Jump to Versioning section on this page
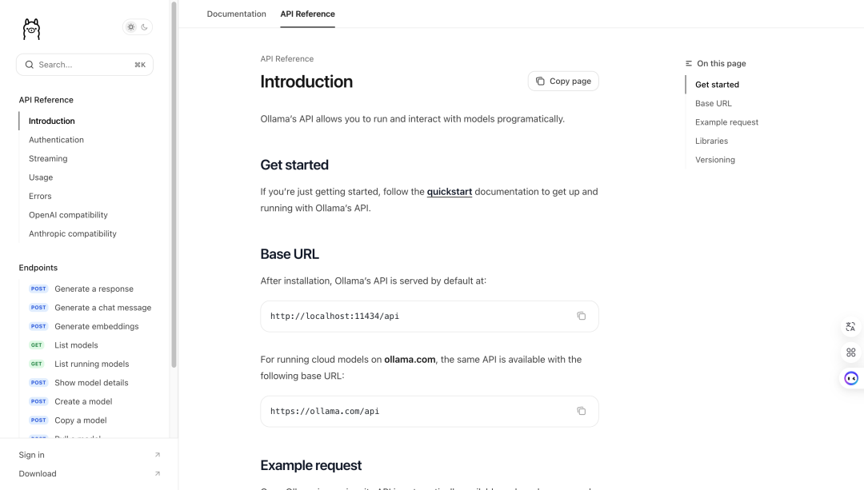 click(x=714, y=160)
